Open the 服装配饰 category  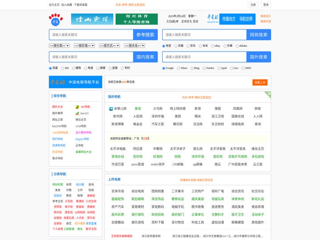coord(118,199)
